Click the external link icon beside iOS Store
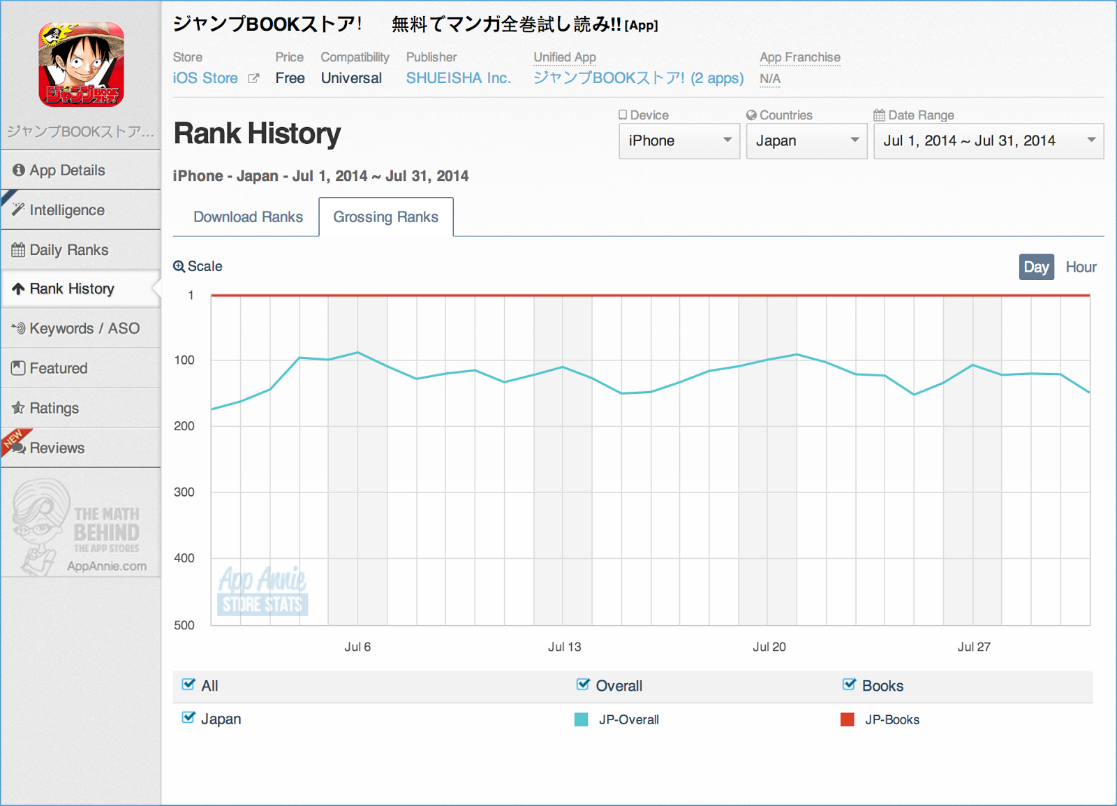This screenshot has width=1117, height=806. 253,78
